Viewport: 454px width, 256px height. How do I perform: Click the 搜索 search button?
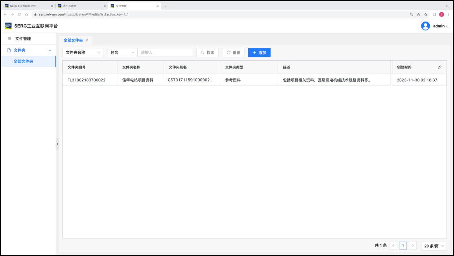click(x=207, y=53)
